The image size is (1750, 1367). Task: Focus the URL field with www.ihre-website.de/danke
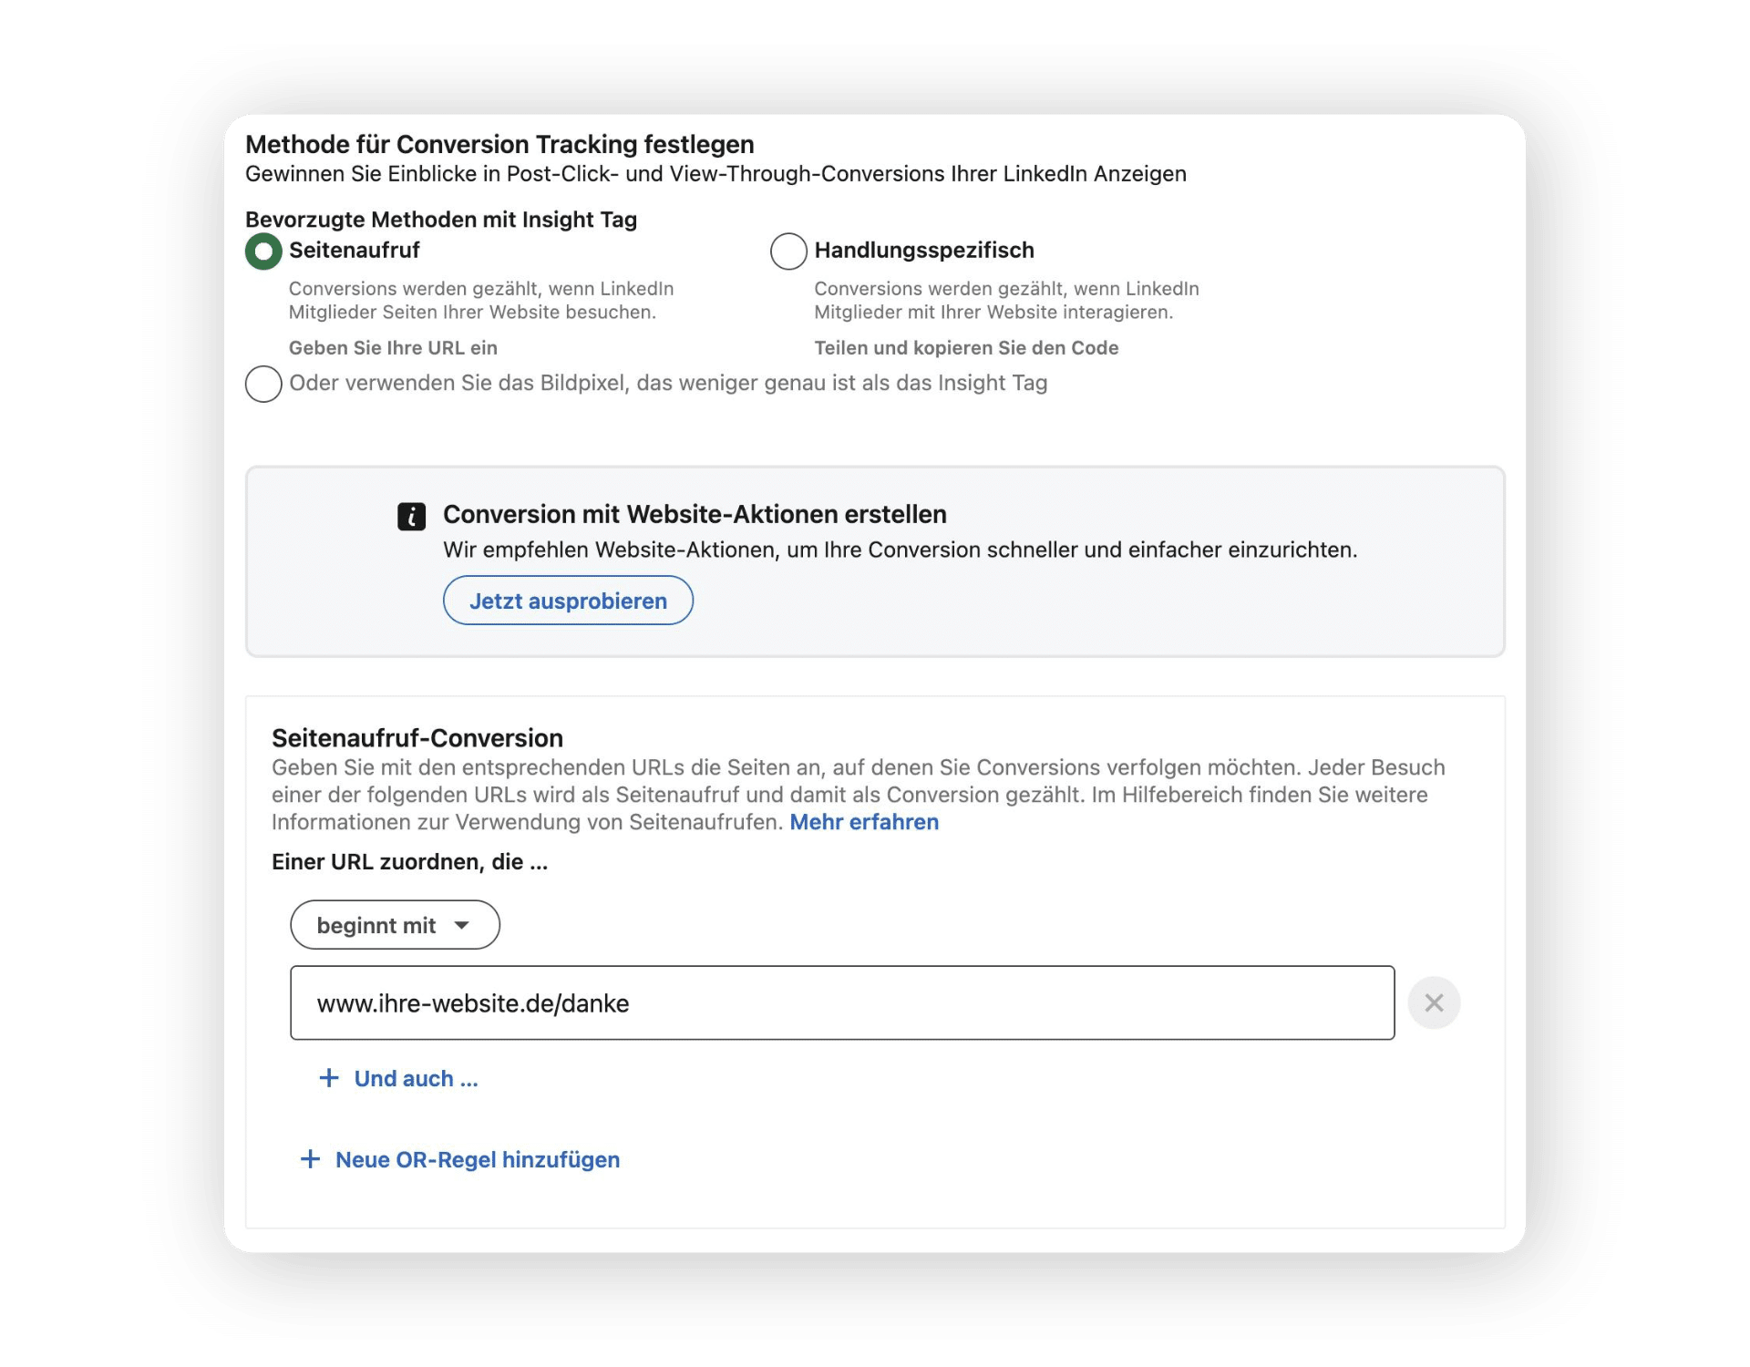click(x=841, y=1003)
